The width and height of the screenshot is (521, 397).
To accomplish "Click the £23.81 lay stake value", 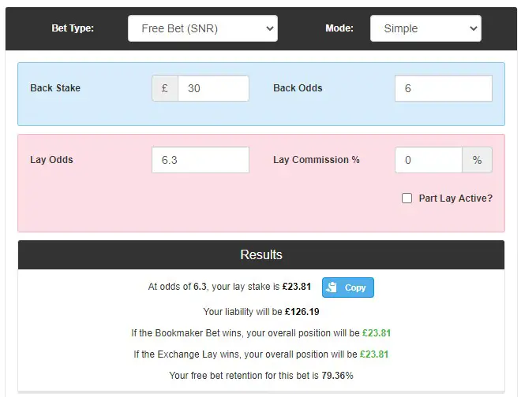I will click(x=296, y=287).
